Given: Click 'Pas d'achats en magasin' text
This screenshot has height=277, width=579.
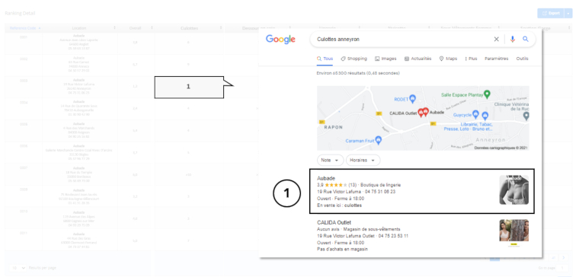Looking at the screenshot, I should coord(342,250).
